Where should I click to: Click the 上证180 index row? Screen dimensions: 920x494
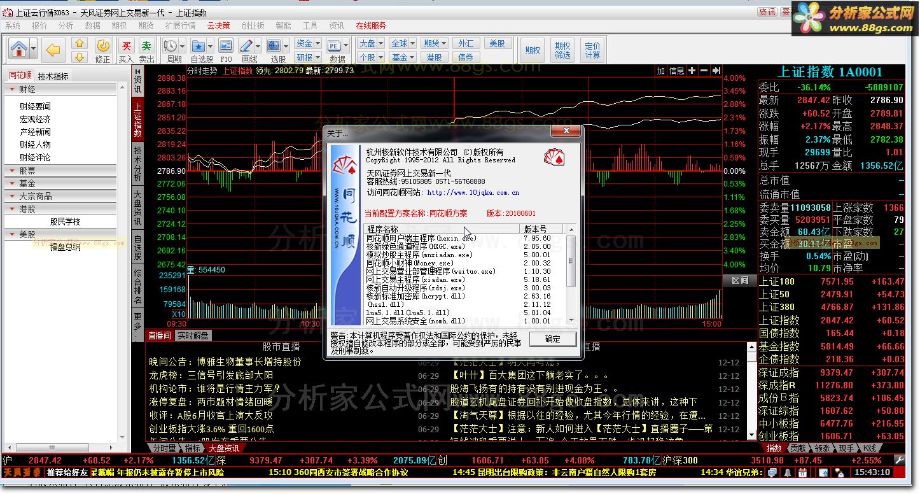point(832,281)
